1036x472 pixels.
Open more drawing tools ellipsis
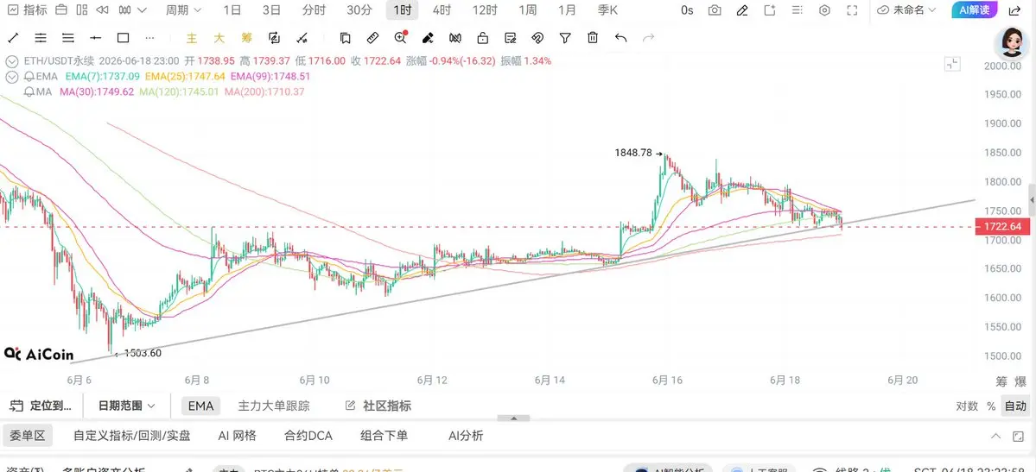pyautogui.click(x=150, y=38)
